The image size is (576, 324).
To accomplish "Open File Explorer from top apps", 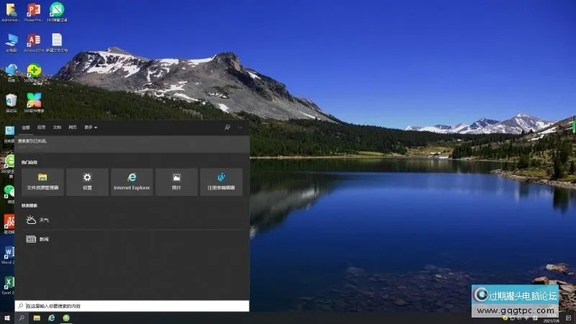I will pos(42,181).
